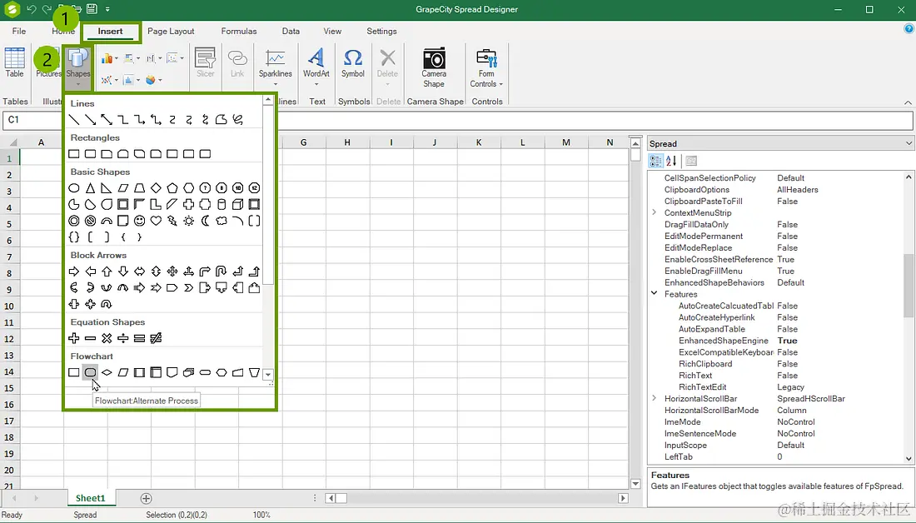Open the Form Controls dropdown
The height and width of the screenshot is (523, 916).
[x=500, y=84]
